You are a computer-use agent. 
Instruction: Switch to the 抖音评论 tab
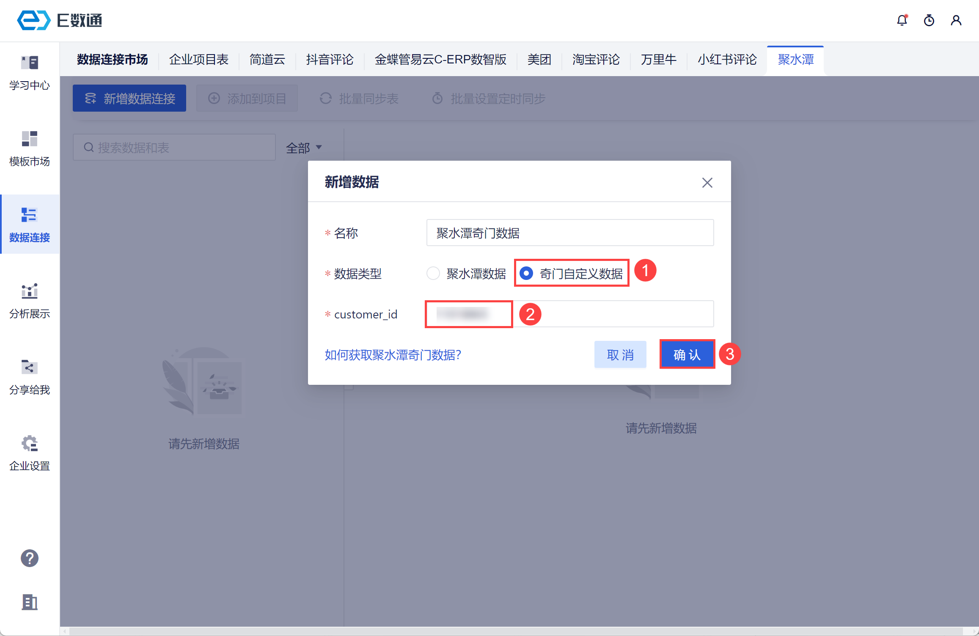click(330, 59)
